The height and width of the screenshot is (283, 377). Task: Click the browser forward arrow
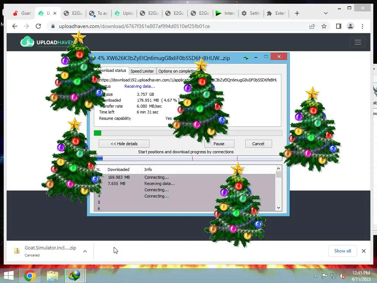pyautogui.click(x=27, y=26)
